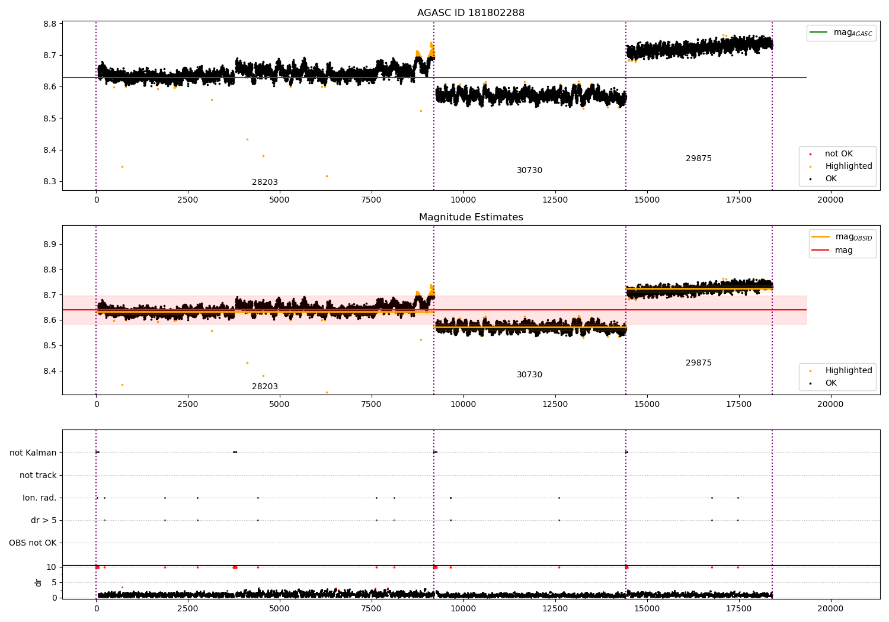Click the 17500 x-tick under the top plot
The width and height of the screenshot is (889, 622).
point(739,200)
